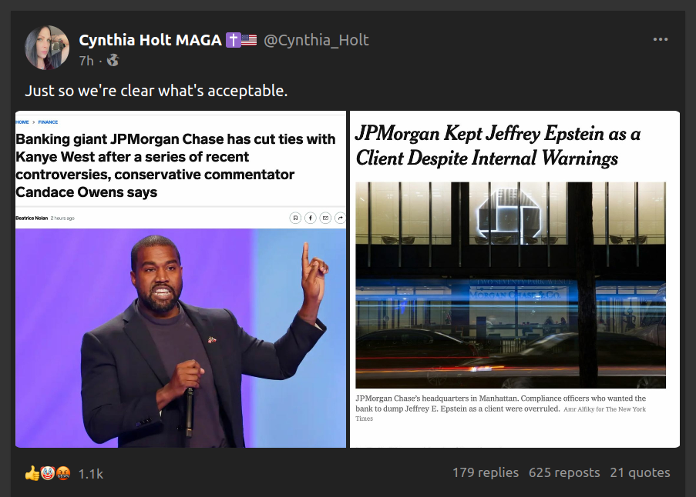Image resolution: width=696 pixels, height=497 pixels.
Task: View the 1.1k reactions count
Action: click(90, 474)
